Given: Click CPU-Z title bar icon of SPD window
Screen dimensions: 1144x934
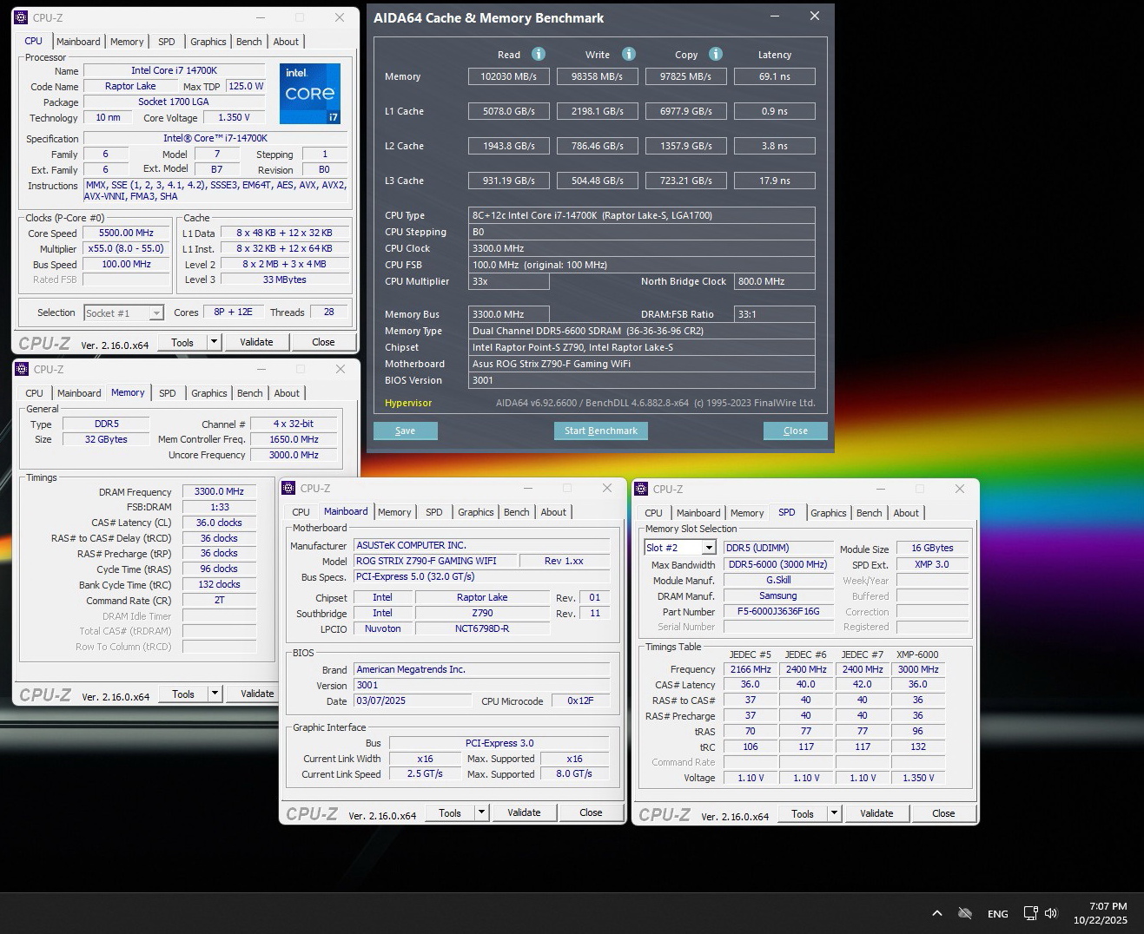Looking at the screenshot, I should [x=642, y=489].
